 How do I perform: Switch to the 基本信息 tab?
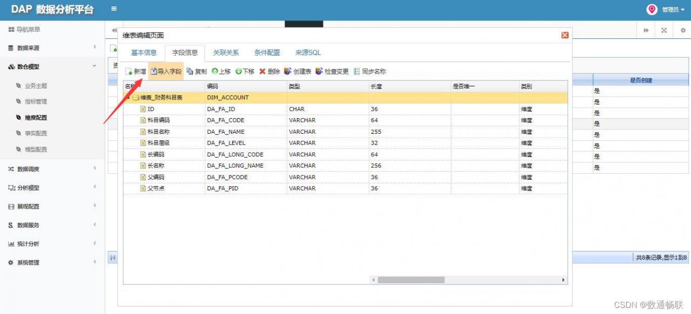tap(144, 53)
